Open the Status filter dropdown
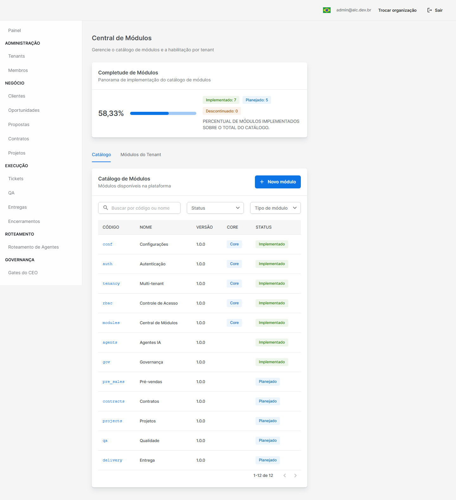 tap(215, 208)
